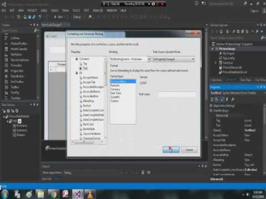The height and width of the screenshot is (199, 266).
Task: Select TextBox icon in the Toolbox
Action: 7,87
